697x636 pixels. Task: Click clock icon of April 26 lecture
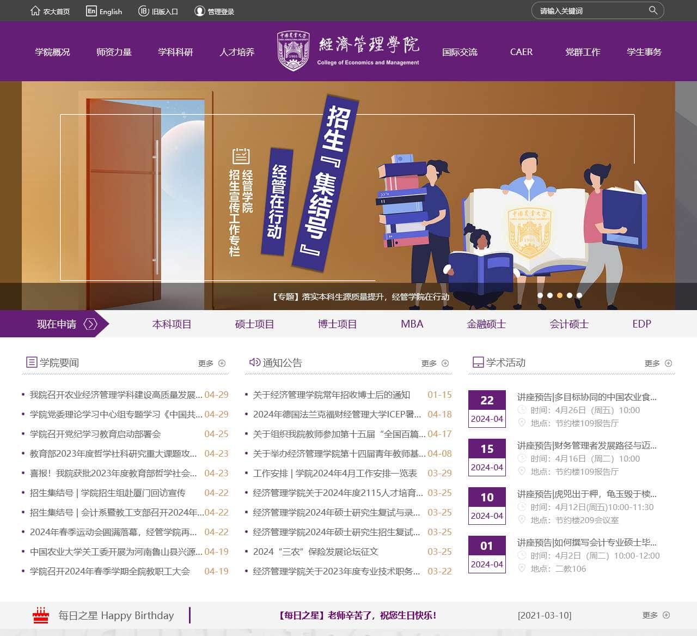522,410
